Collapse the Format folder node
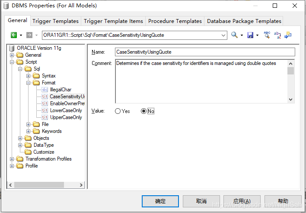The width and height of the screenshot is (306, 213). pos(28,83)
